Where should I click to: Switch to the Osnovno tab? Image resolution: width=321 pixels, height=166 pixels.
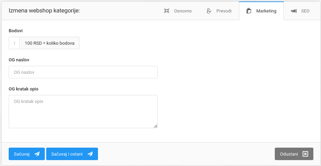click(x=183, y=11)
